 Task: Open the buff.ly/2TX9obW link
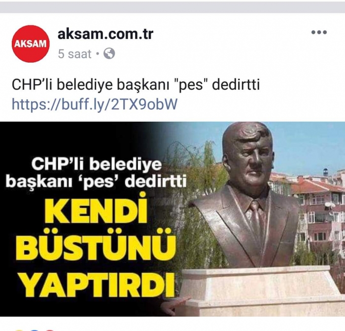[x=95, y=104]
